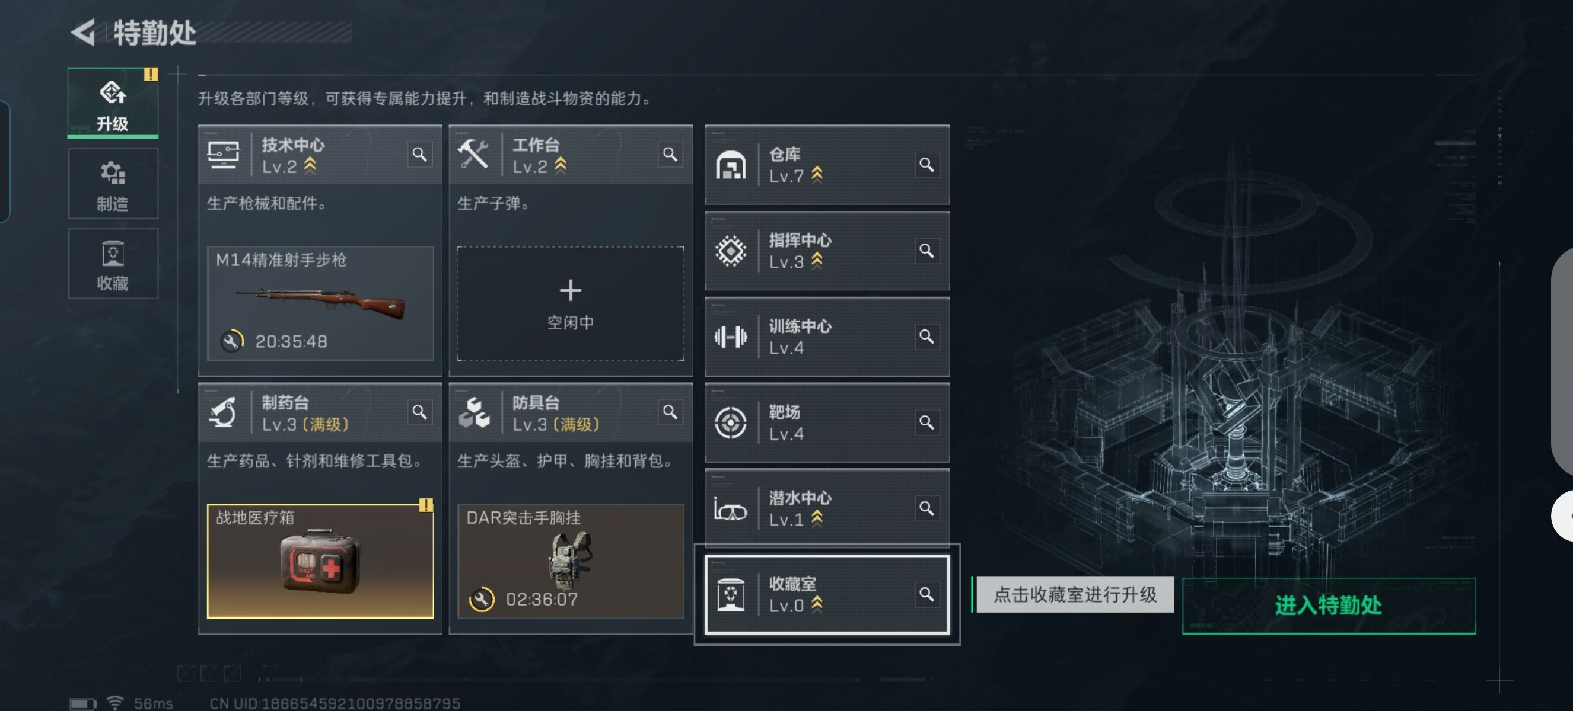This screenshot has width=1573, height=711.
Task: Click the 制药台 magnifier icon
Action: point(419,413)
